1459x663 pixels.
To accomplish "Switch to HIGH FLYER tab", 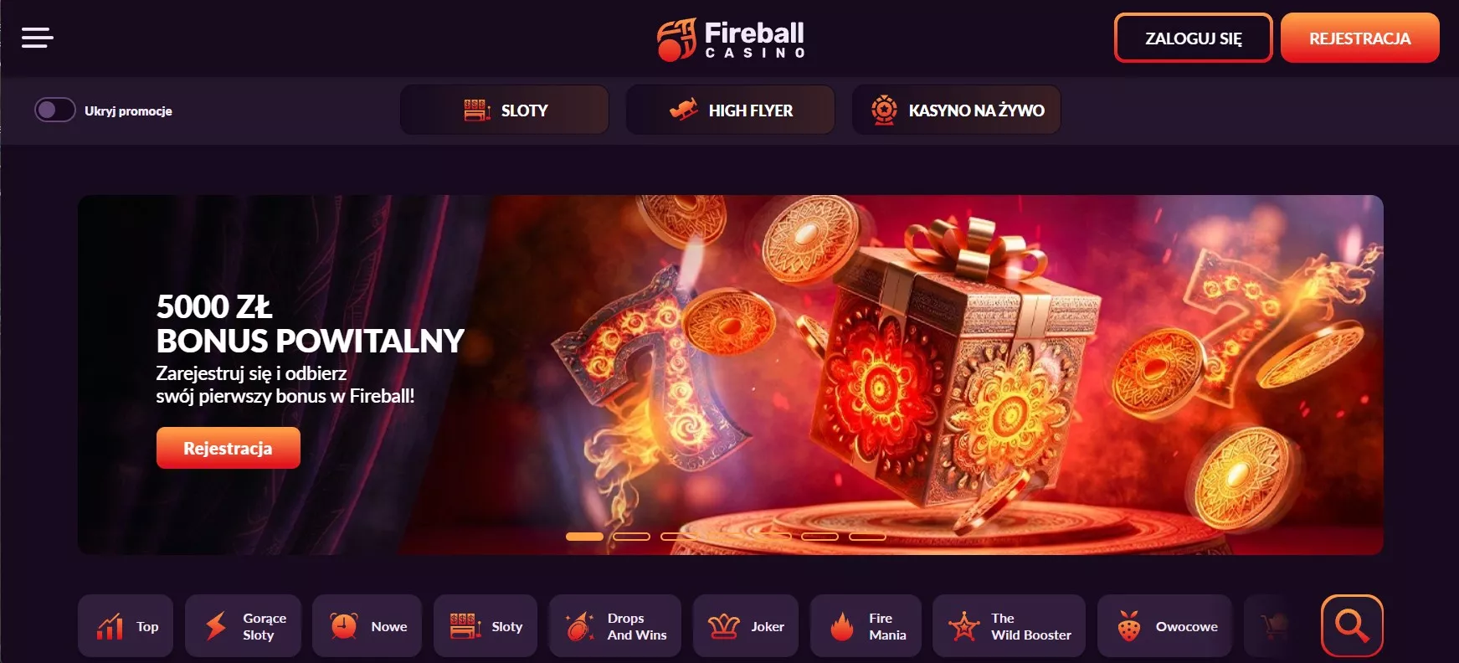I will (x=731, y=110).
